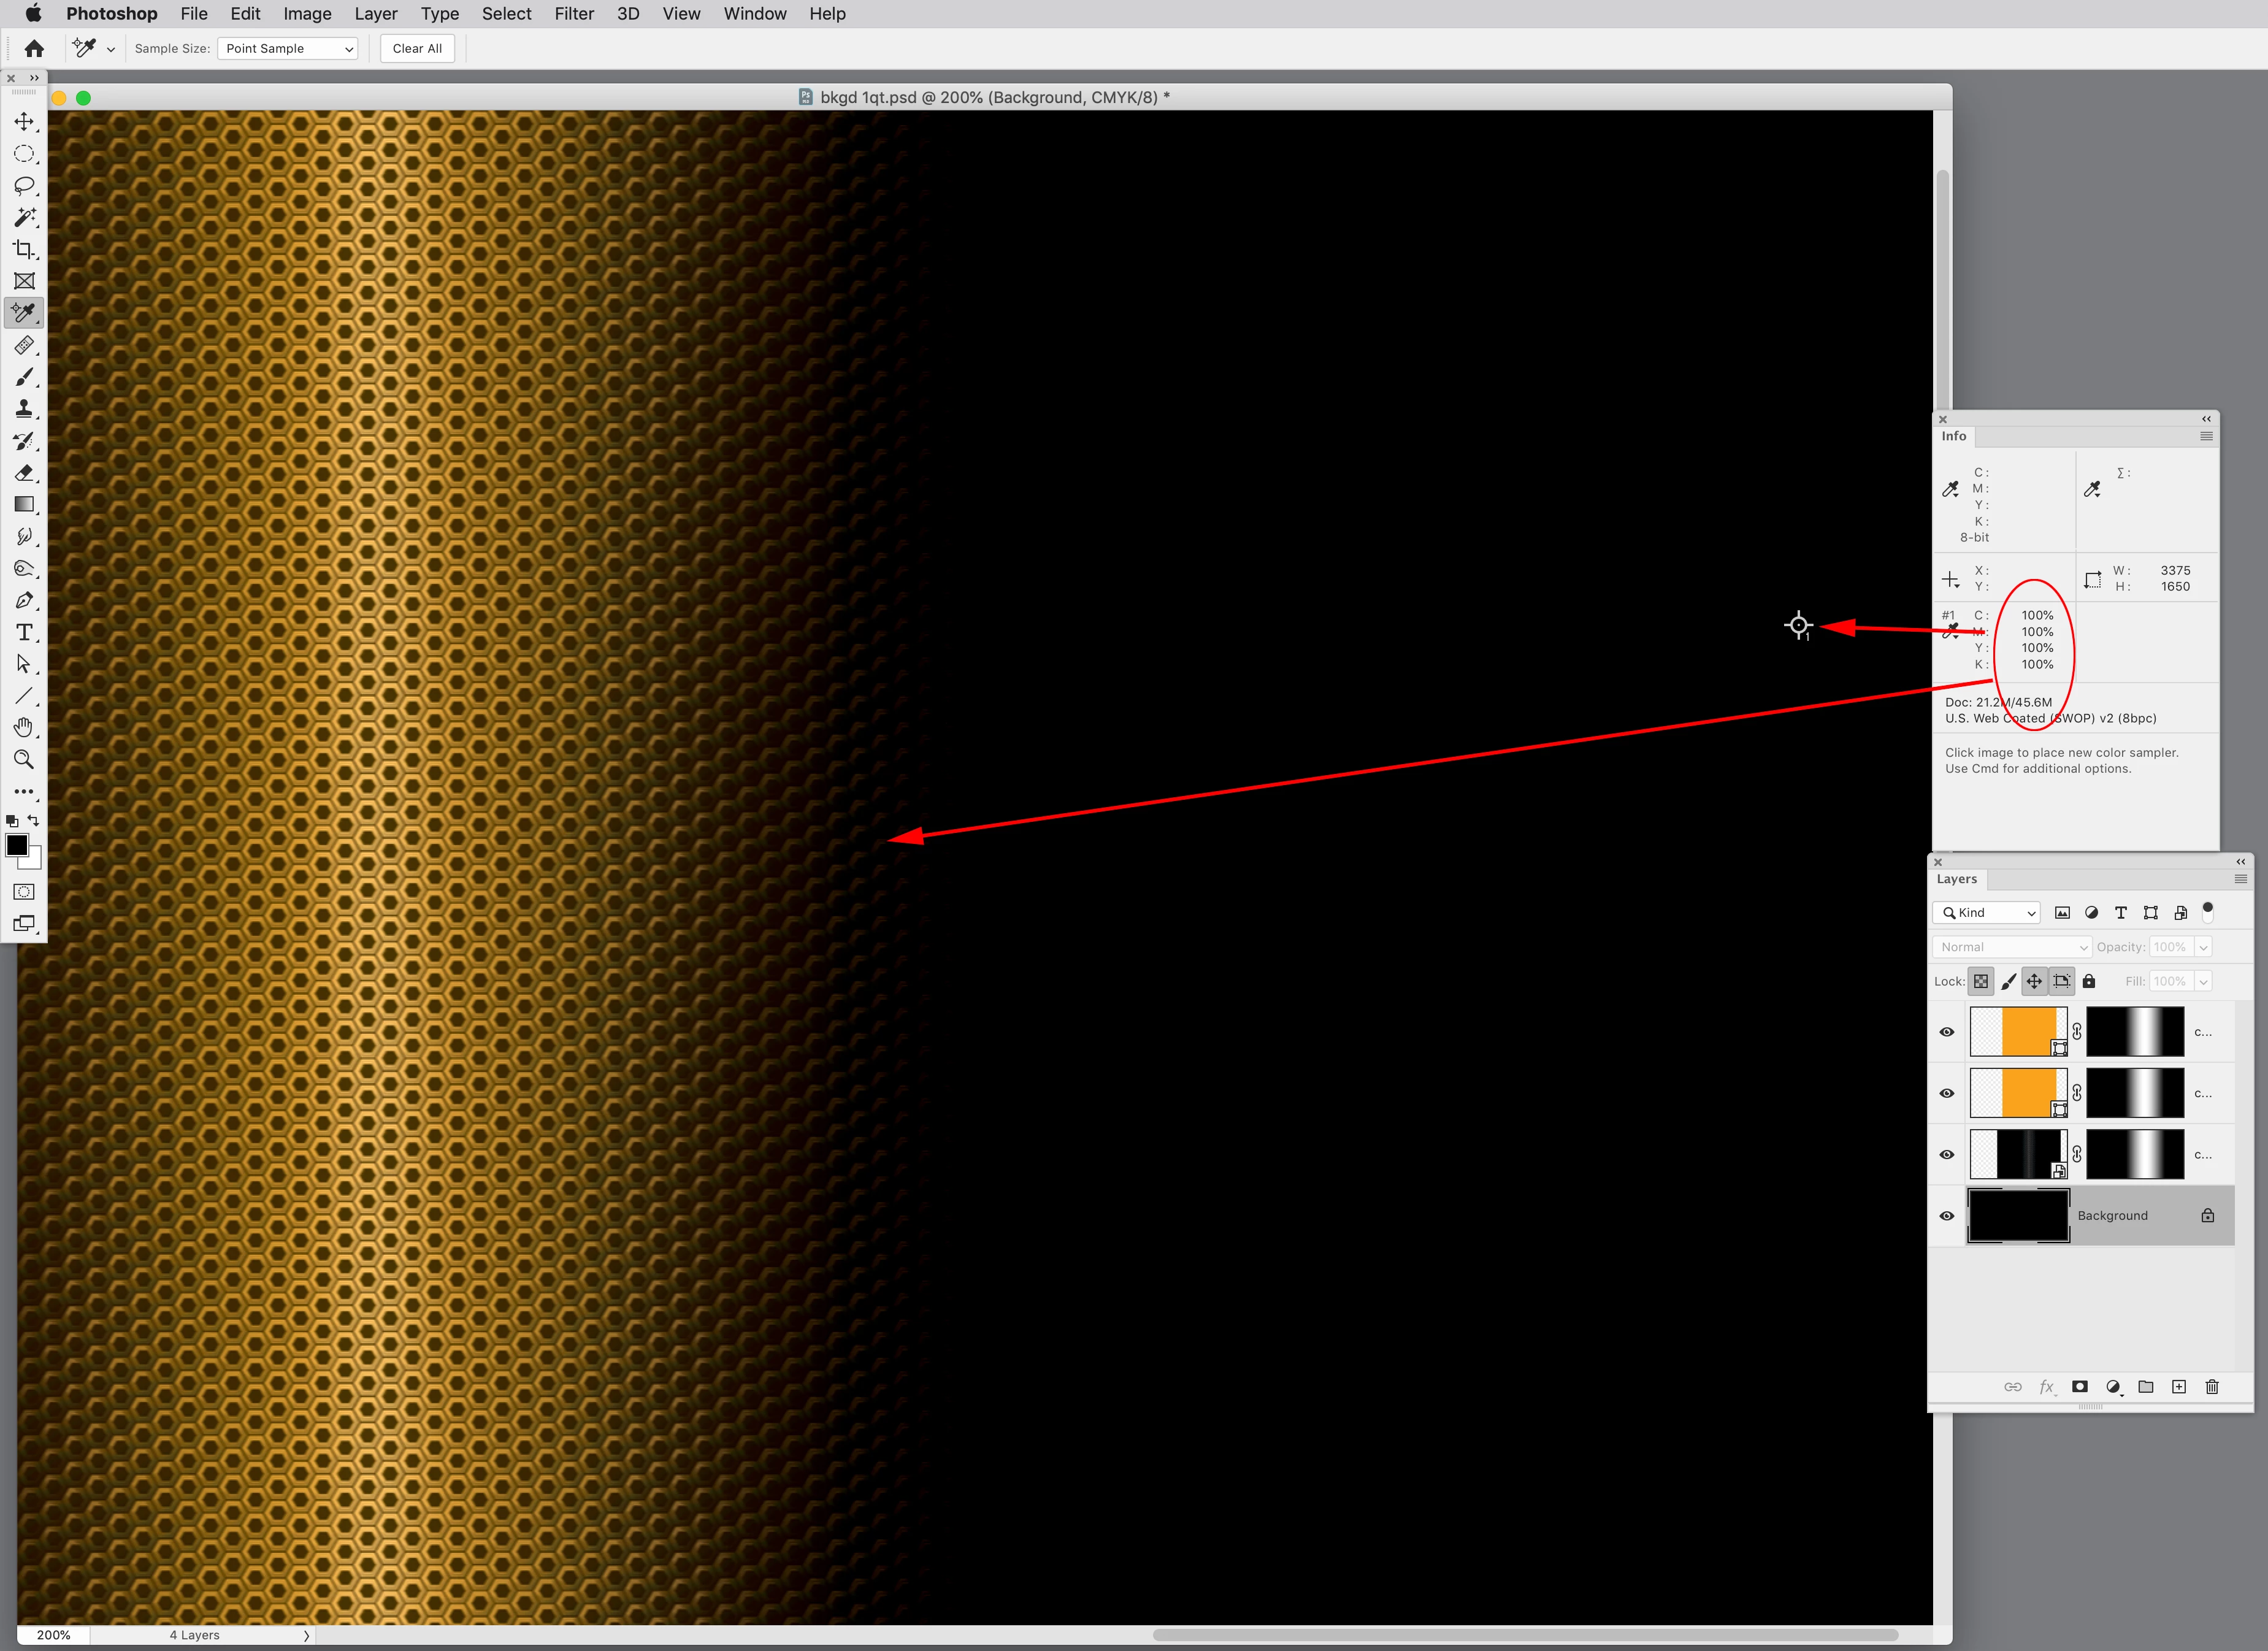Toggle visibility of the top layer
Image resolution: width=2268 pixels, height=1651 pixels.
[1947, 1032]
